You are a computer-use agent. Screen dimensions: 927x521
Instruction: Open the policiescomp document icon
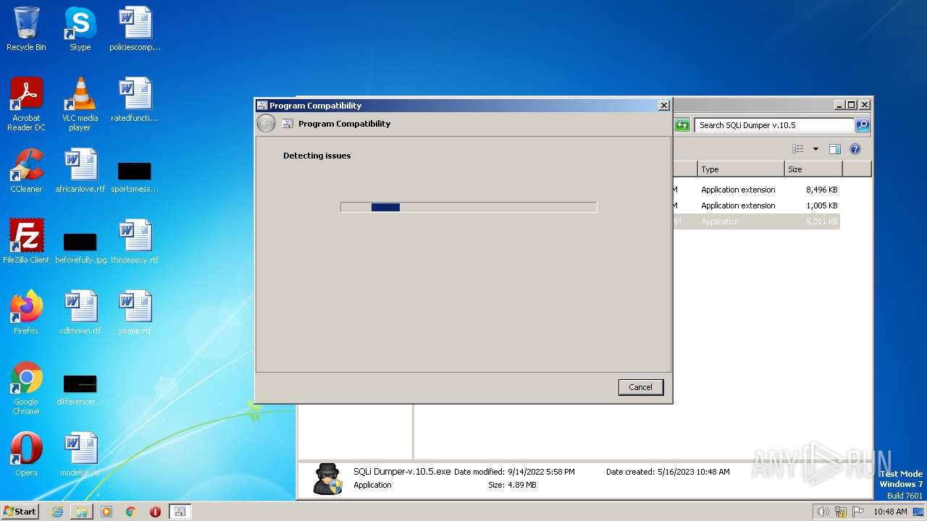pyautogui.click(x=135, y=29)
